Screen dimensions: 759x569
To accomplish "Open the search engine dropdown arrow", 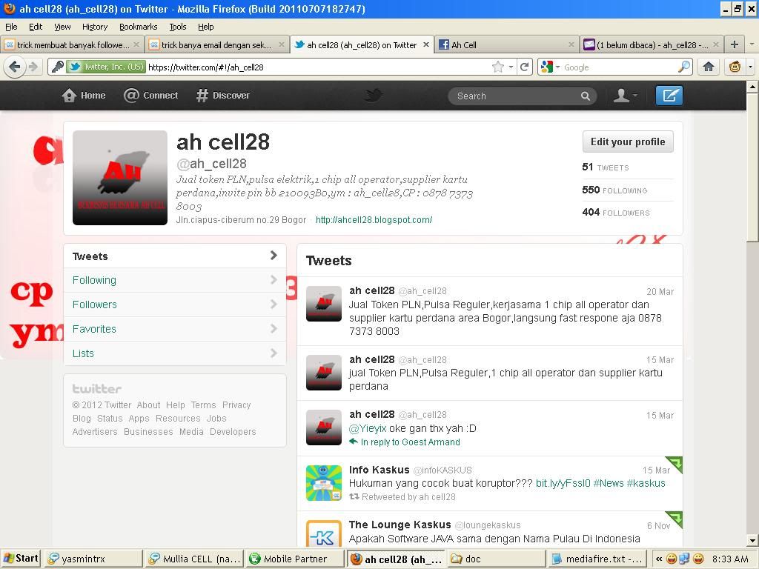I will point(557,67).
